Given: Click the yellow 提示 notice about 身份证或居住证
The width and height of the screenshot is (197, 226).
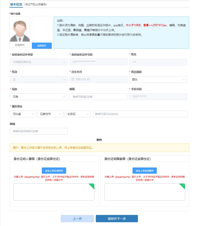Looking at the screenshot, I should (99, 148).
